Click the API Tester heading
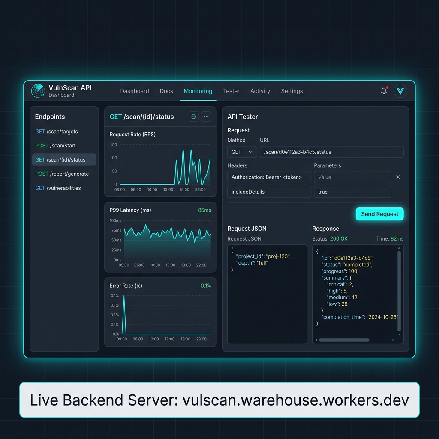This screenshot has height=439, width=439. (x=243, y=117)
